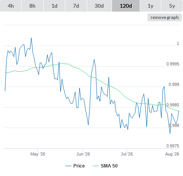Switch chart to 30d range
This screenshot has height=176, width=183.
(99, 6)
